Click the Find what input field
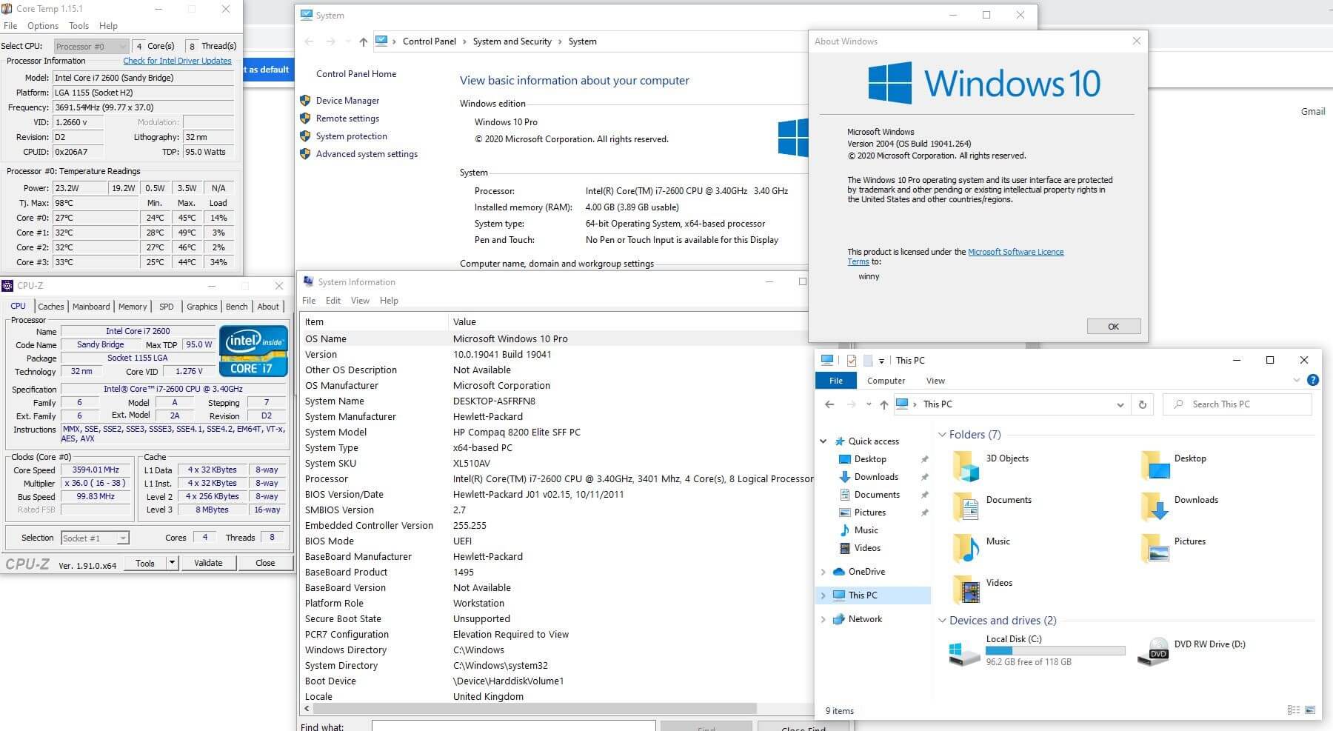Screen dimensions: 1333x731 pos(513,727)
